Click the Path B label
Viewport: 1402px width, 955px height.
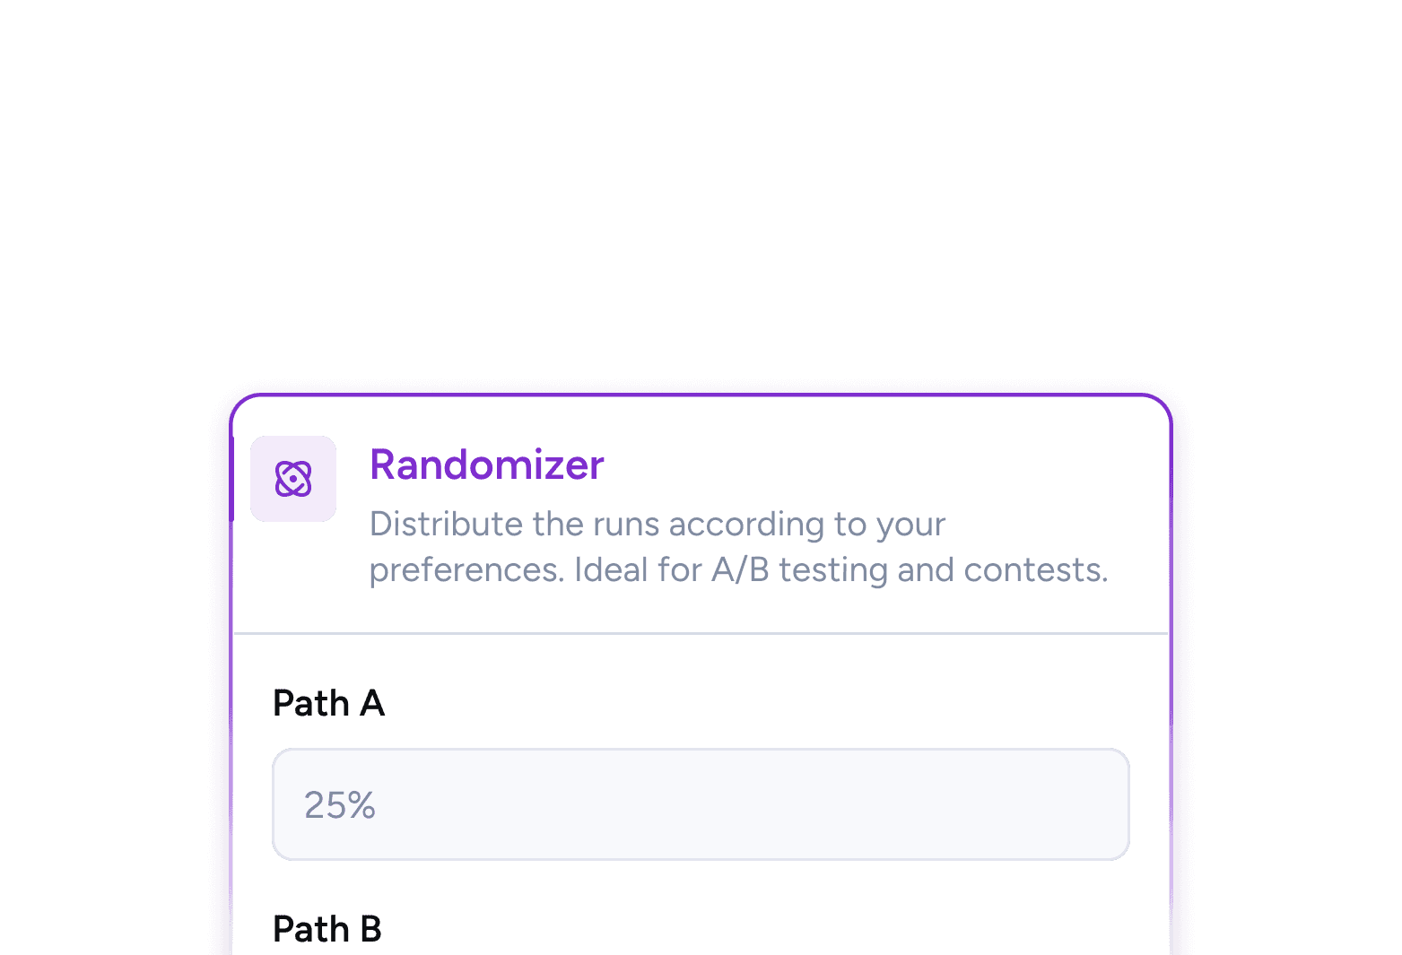[x=327, y=929]
